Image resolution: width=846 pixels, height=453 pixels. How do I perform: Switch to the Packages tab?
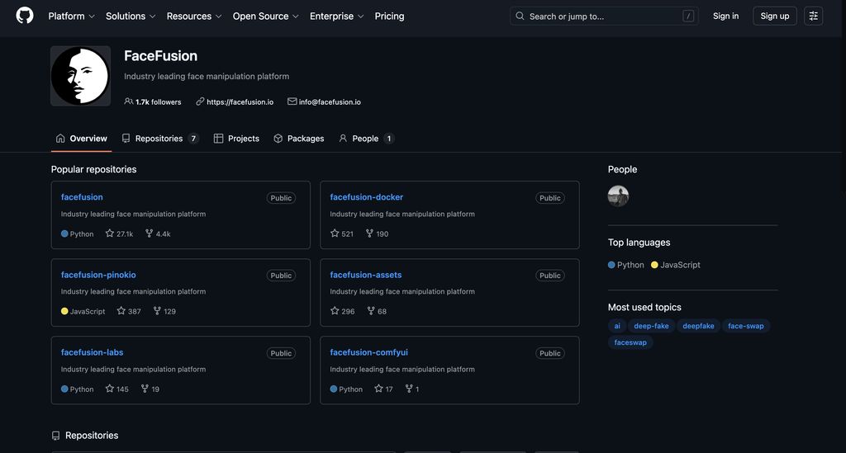click(298, 139)
